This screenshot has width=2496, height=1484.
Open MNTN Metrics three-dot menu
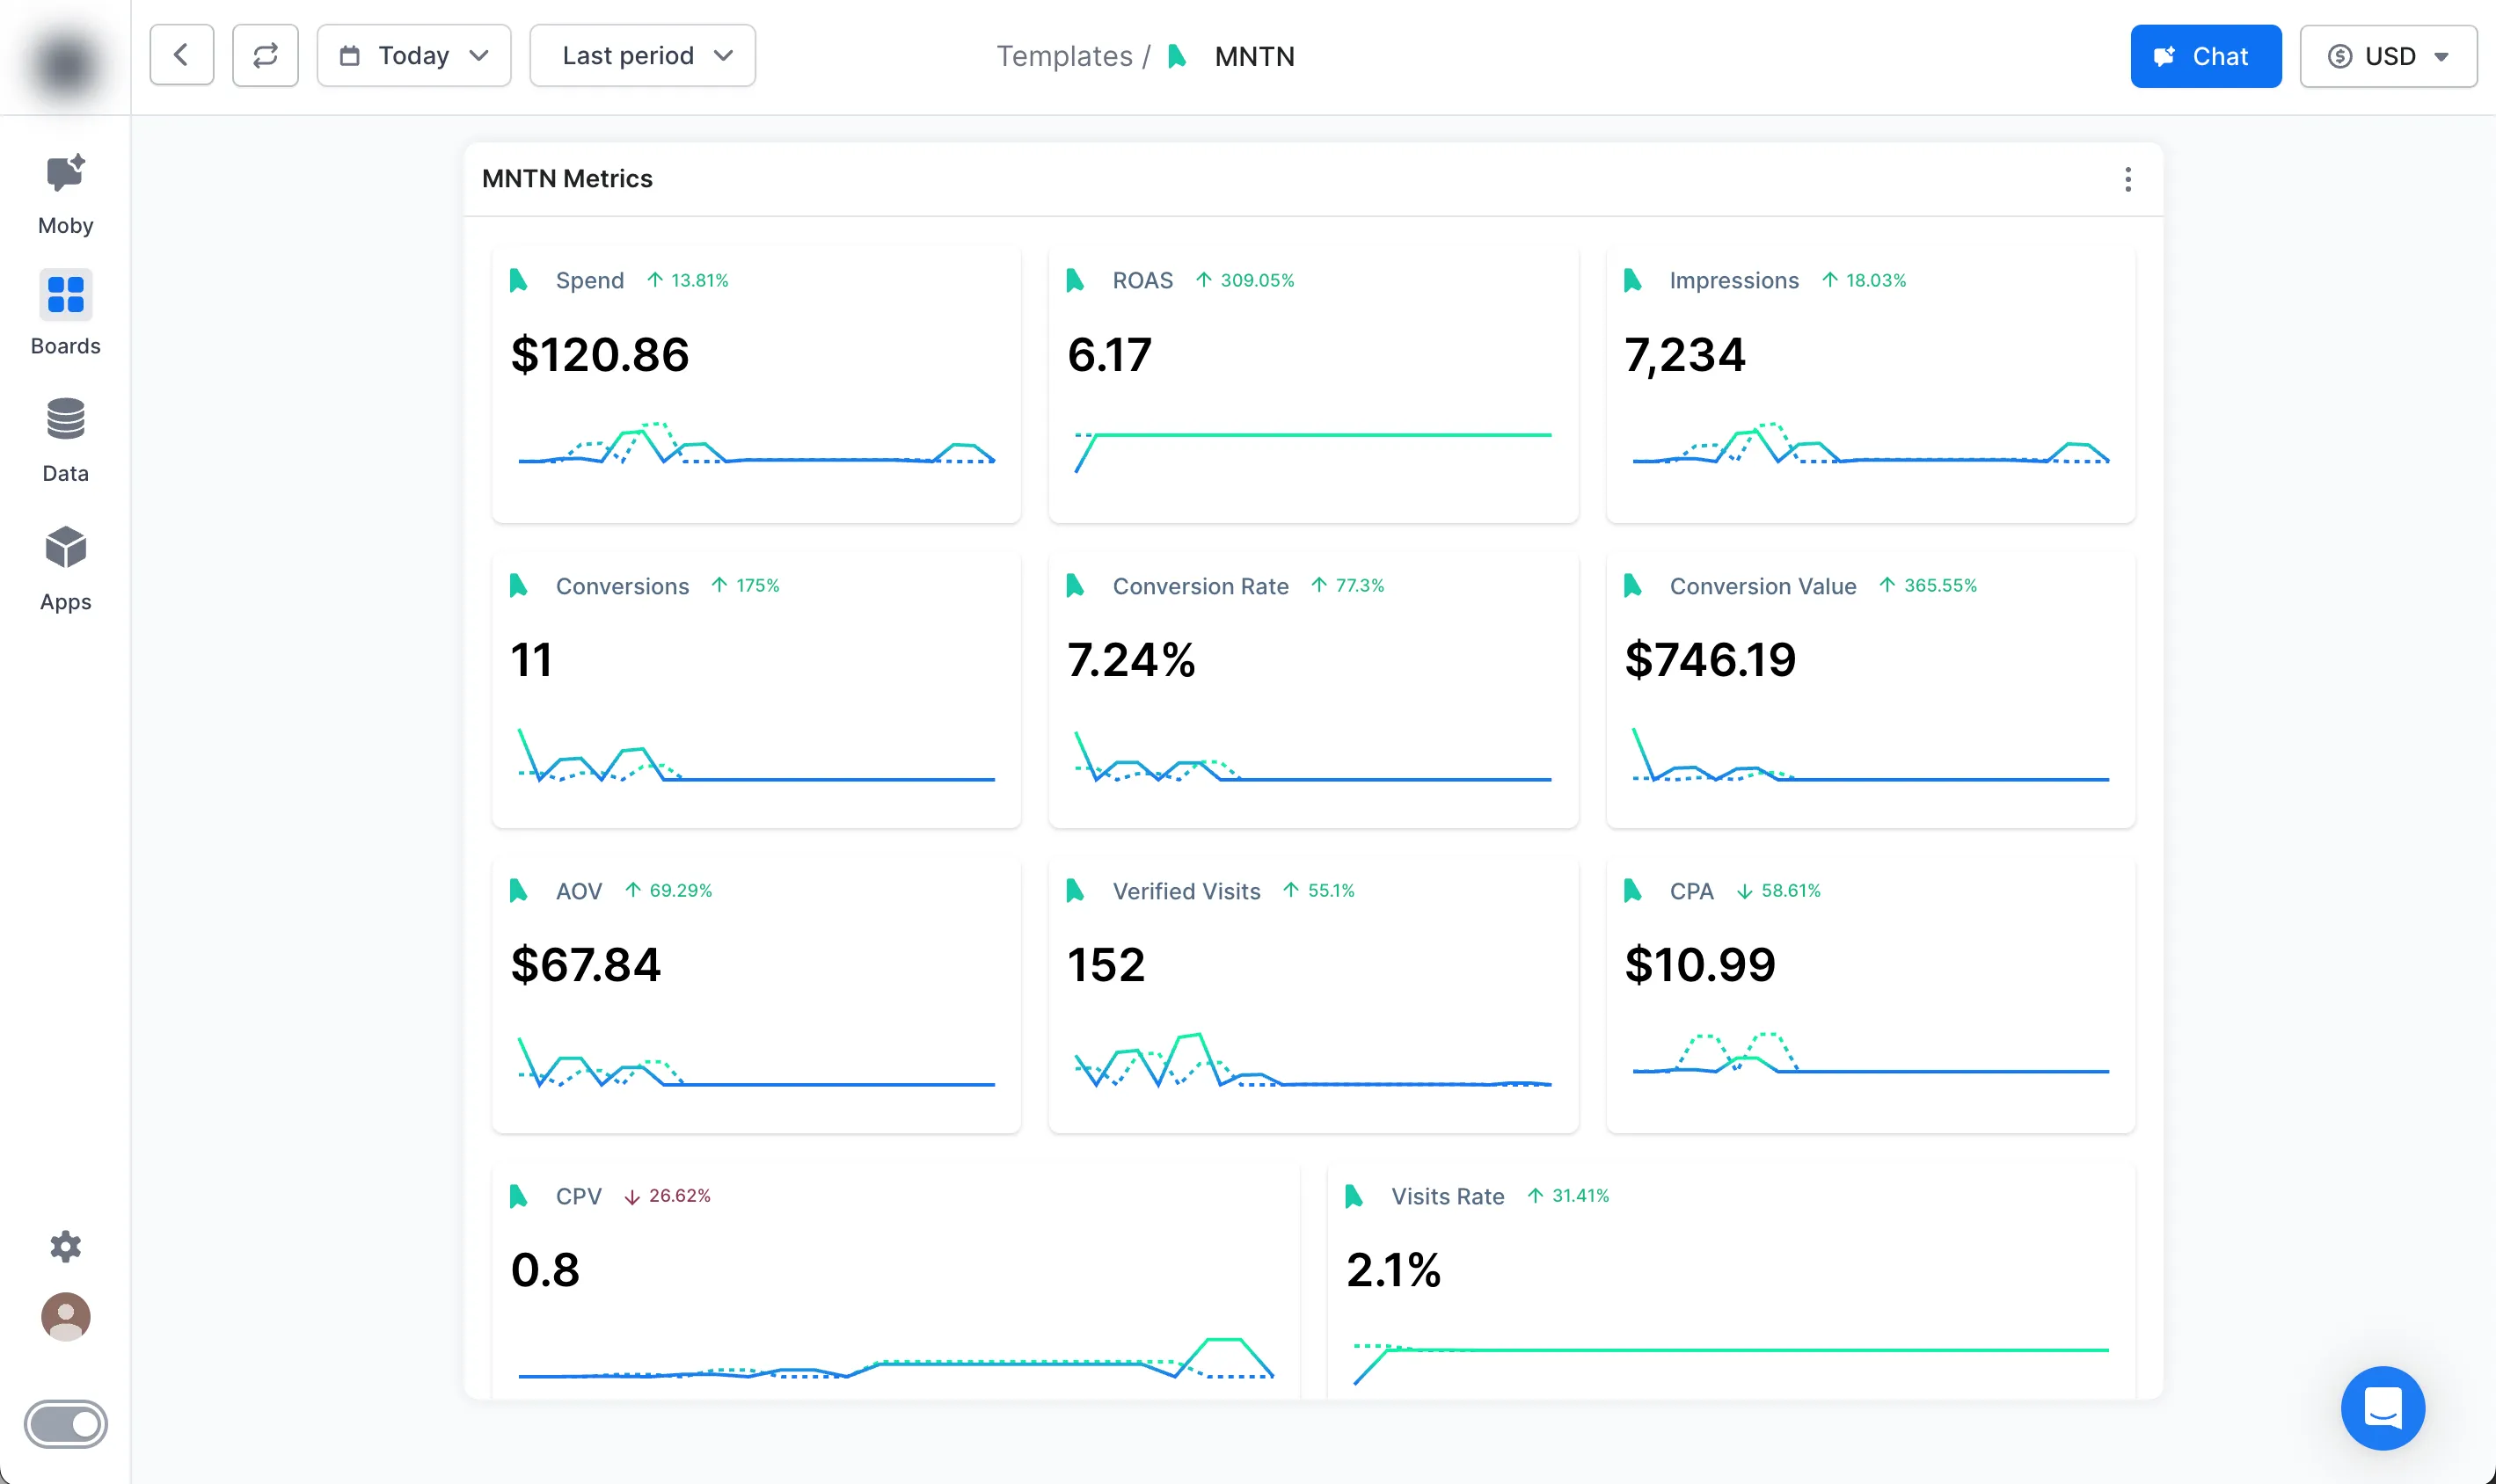coord(2127,179)
